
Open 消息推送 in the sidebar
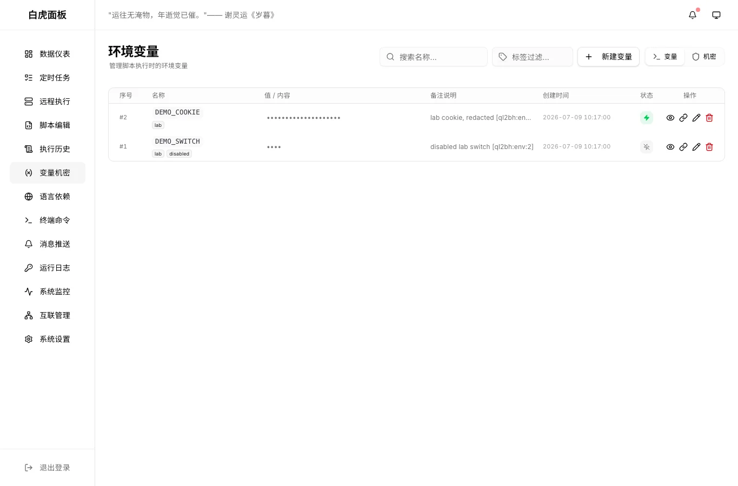click(48, 244)
